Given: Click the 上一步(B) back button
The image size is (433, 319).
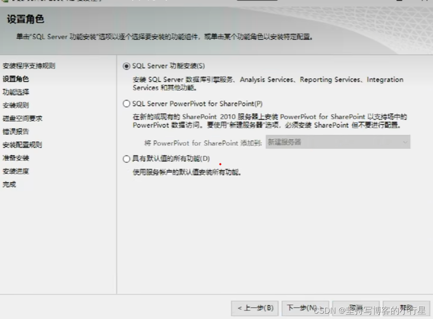Looking at the screenshot, I should pos(255,308).
